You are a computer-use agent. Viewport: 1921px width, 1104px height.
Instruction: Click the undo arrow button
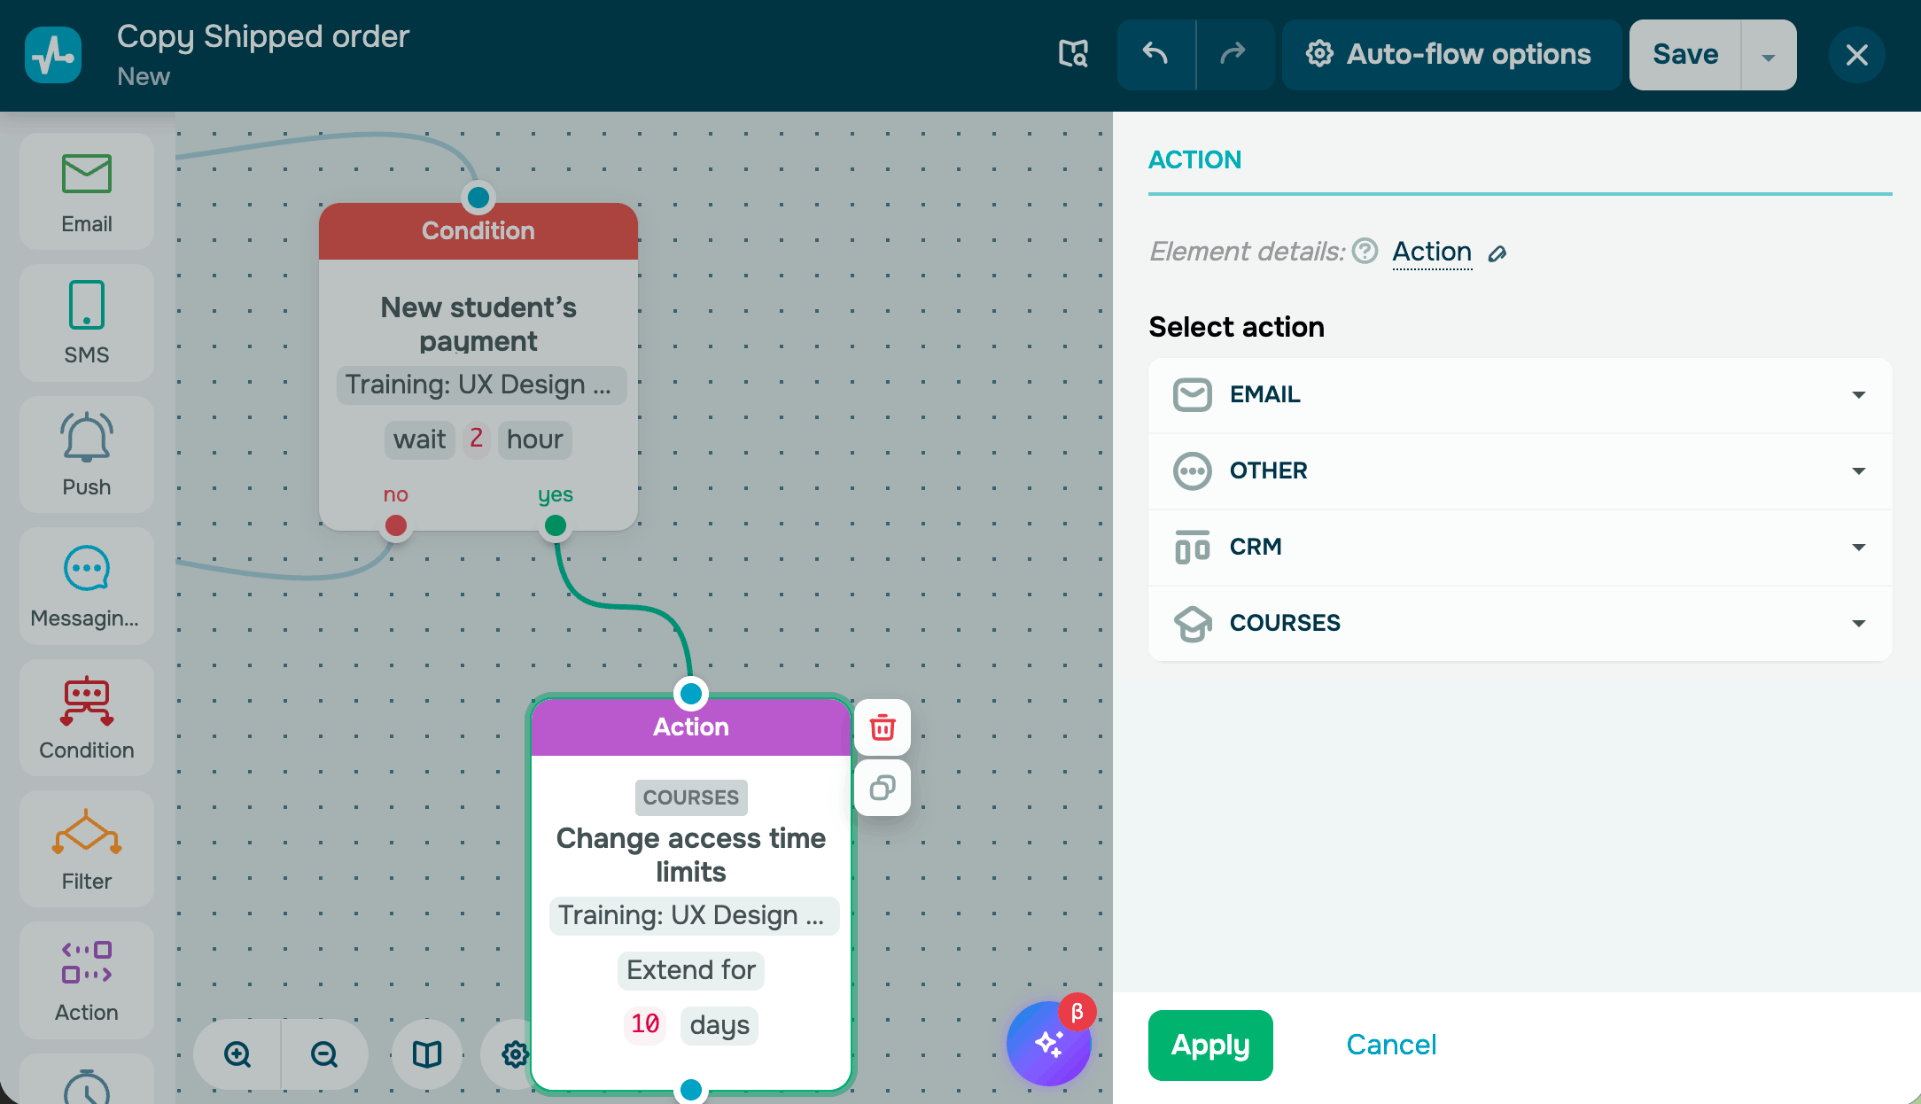click(1155, 55)
